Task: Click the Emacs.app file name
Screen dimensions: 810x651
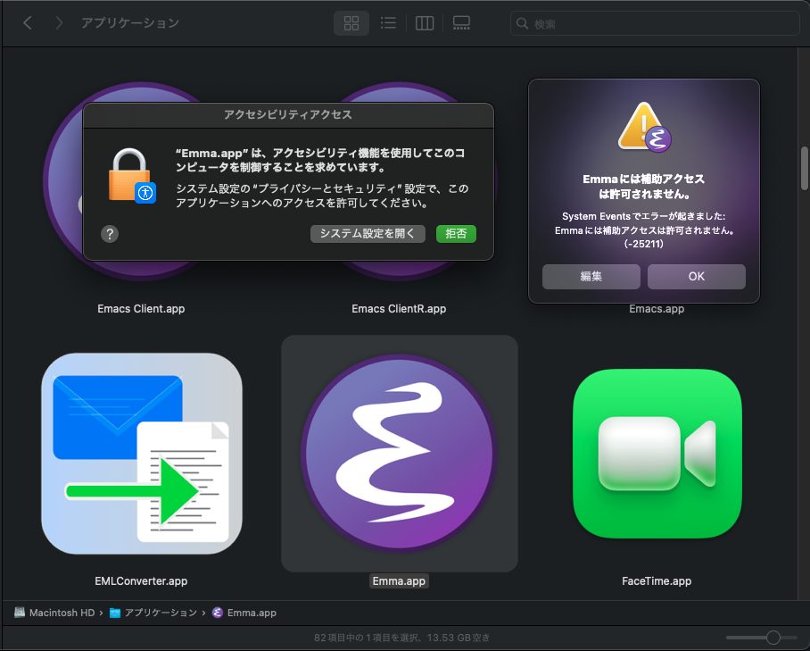Action: click(x=657, y=309)
